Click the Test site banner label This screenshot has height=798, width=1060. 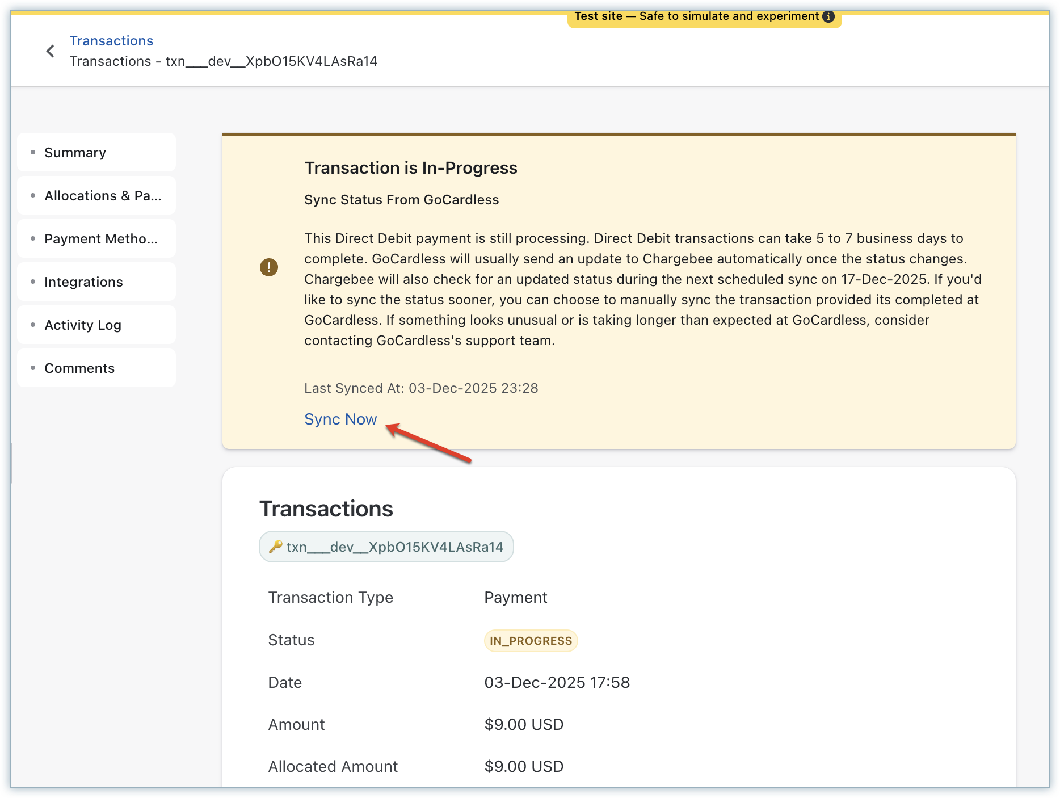point(696,16)
